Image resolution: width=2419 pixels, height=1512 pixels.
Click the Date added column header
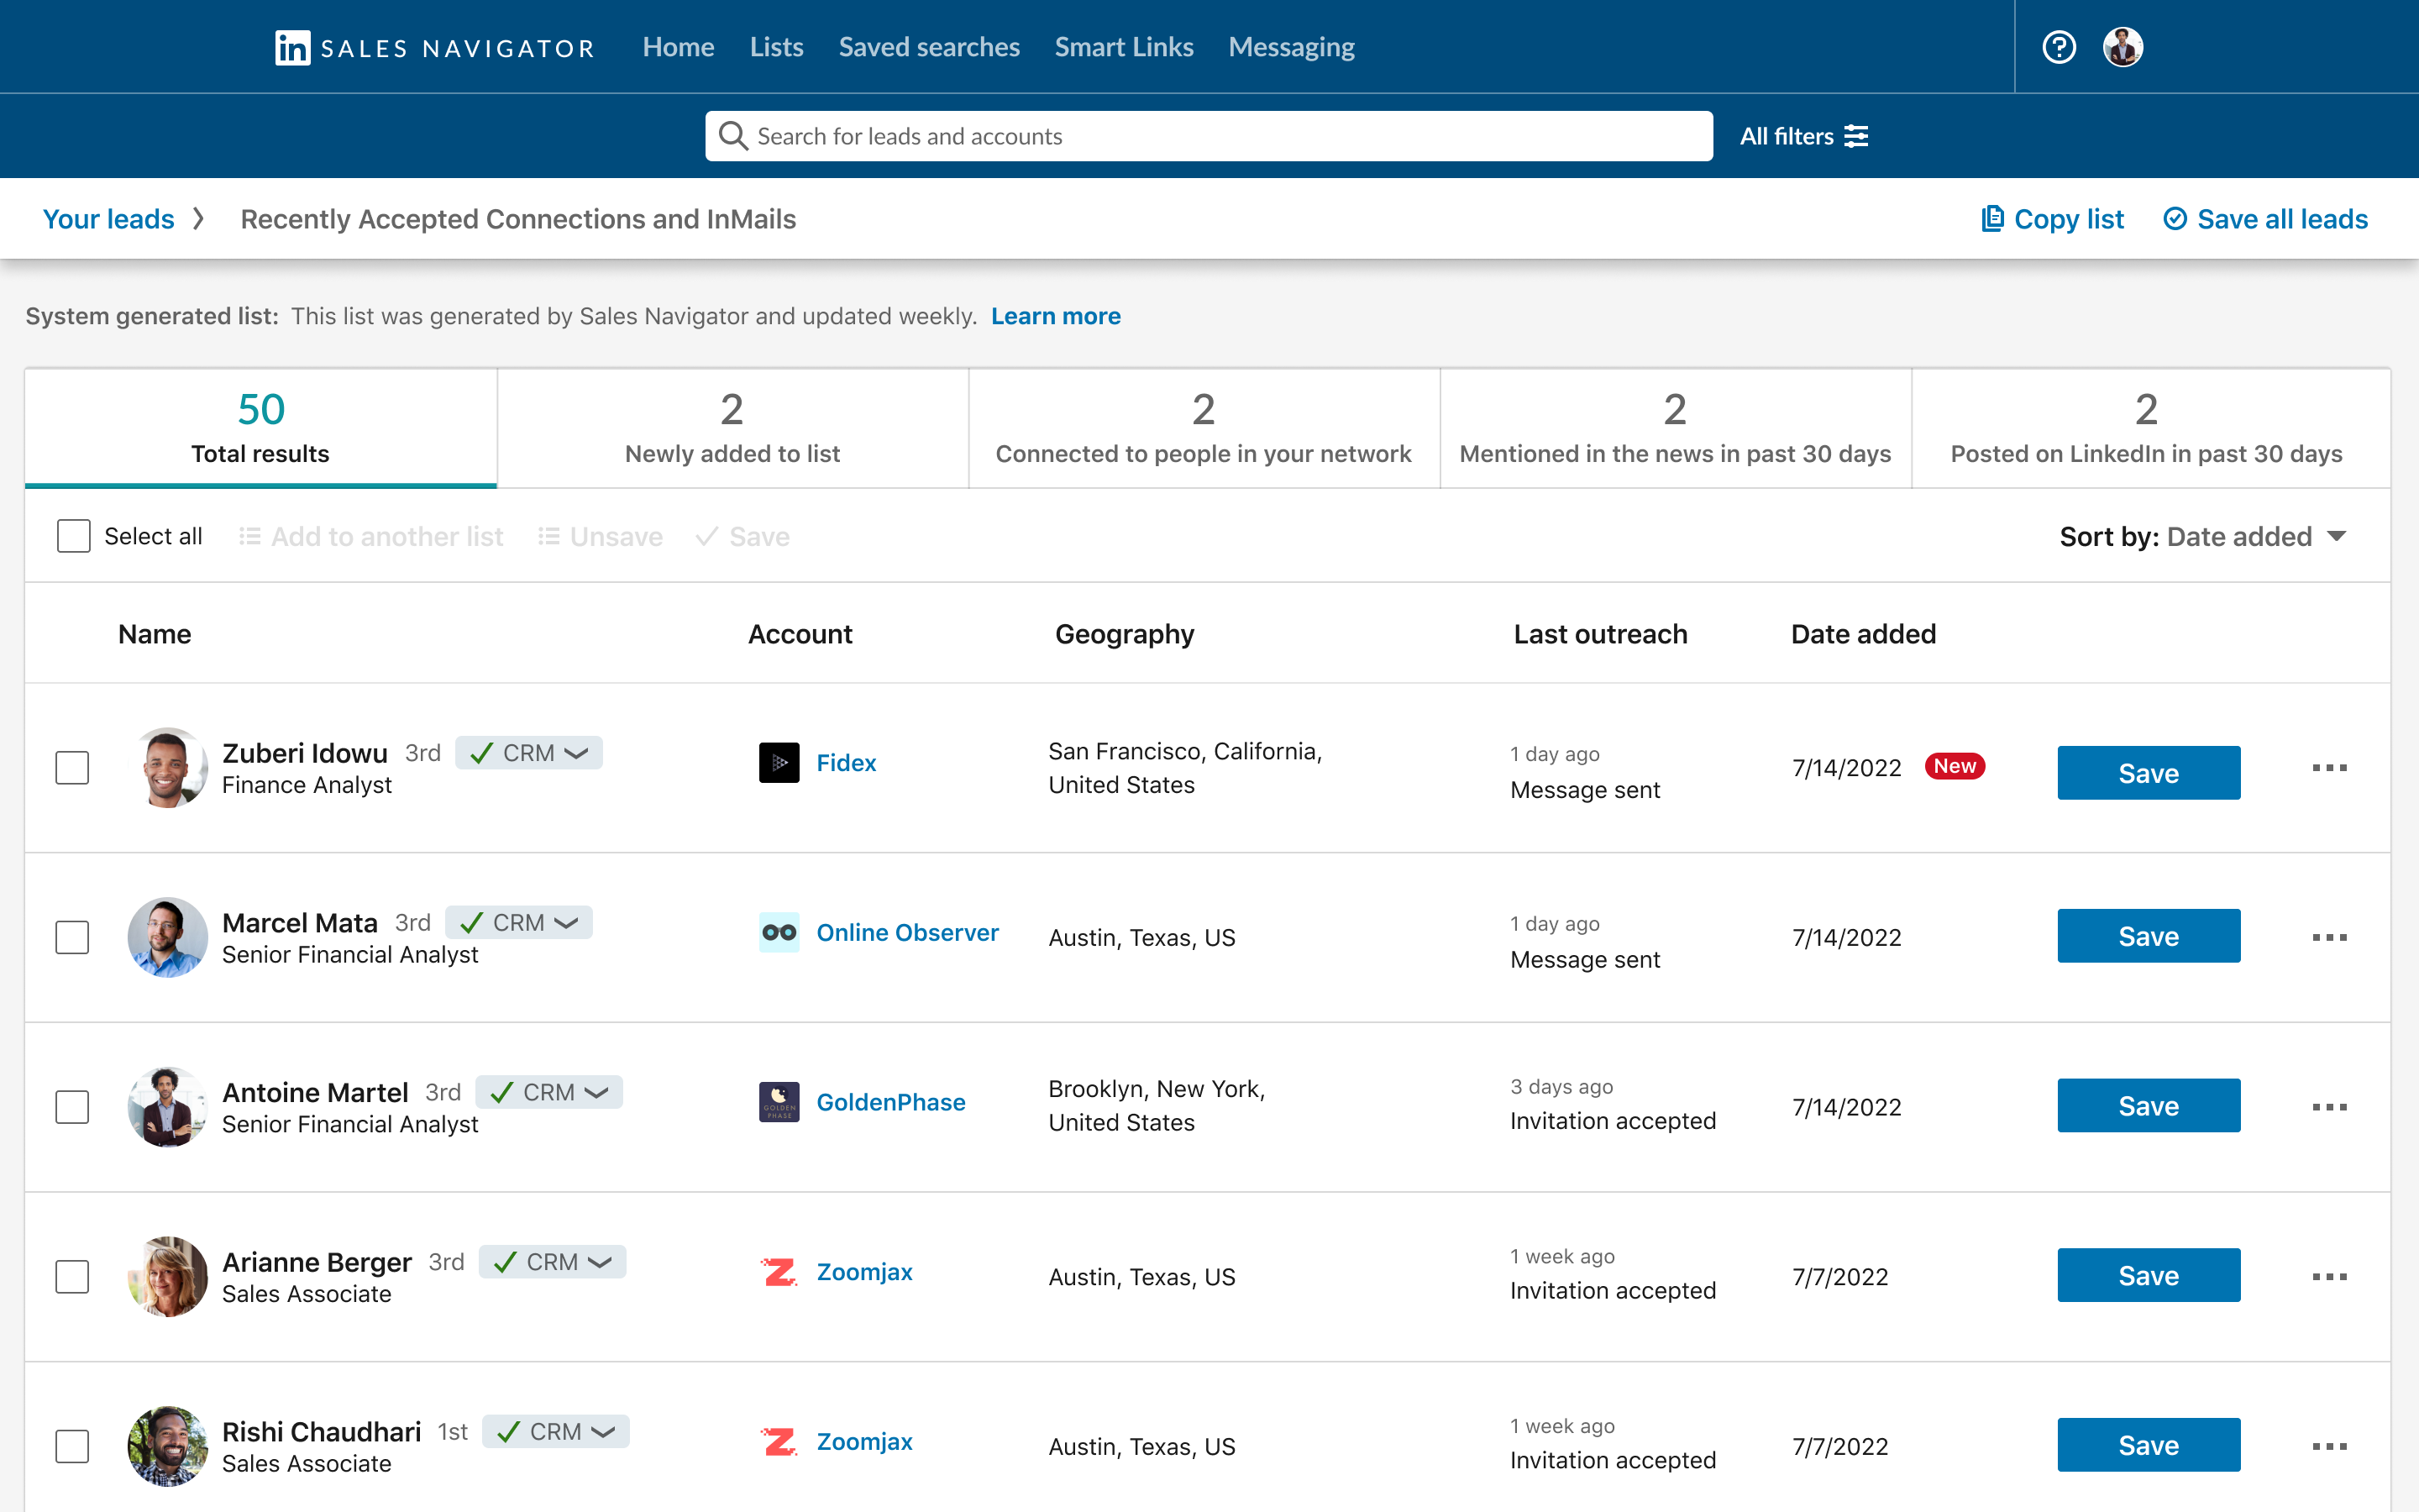click(x=1863, y=634)
